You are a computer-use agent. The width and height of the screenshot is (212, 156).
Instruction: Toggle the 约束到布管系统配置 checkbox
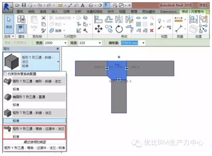pyautogui.click(x=5, y=74)
